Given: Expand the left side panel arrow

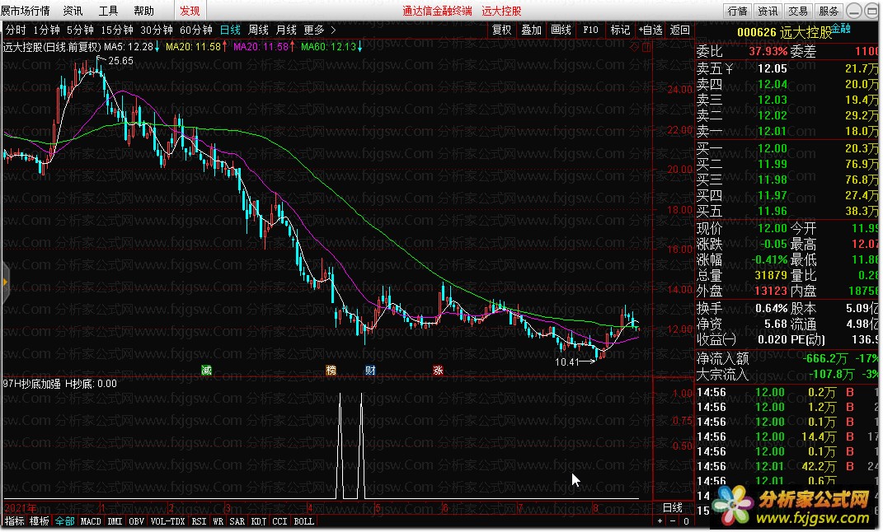Looking at the screenshot, I should click(x=4, y=282).
